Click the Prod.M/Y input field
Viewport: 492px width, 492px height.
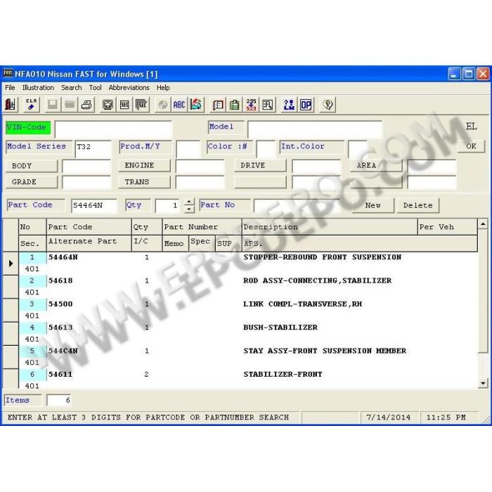pos(188,149)
